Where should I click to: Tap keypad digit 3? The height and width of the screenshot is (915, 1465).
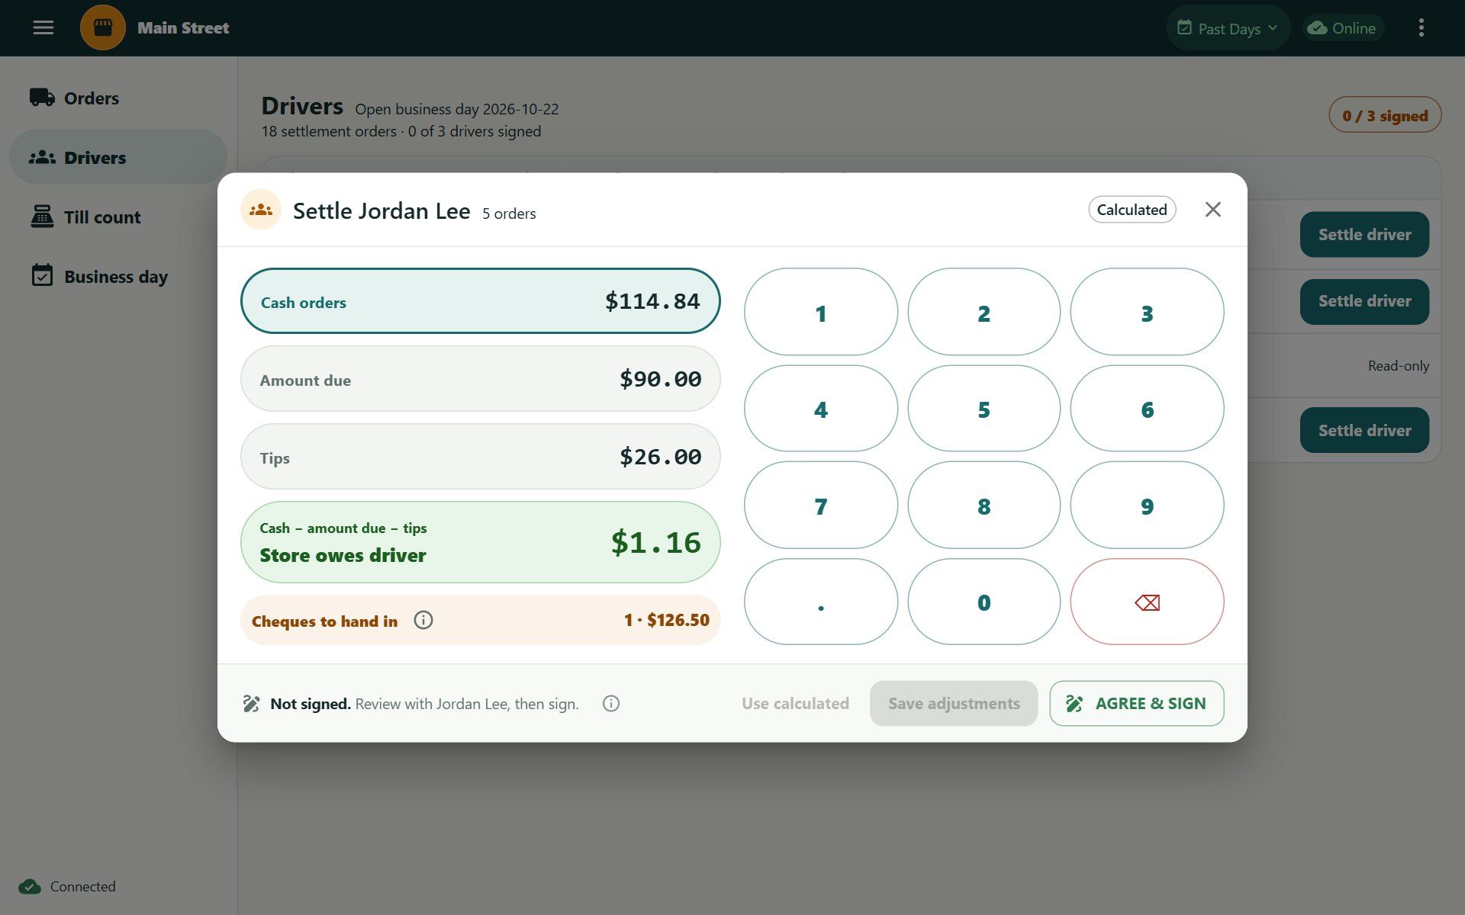tap(1147, 312)
